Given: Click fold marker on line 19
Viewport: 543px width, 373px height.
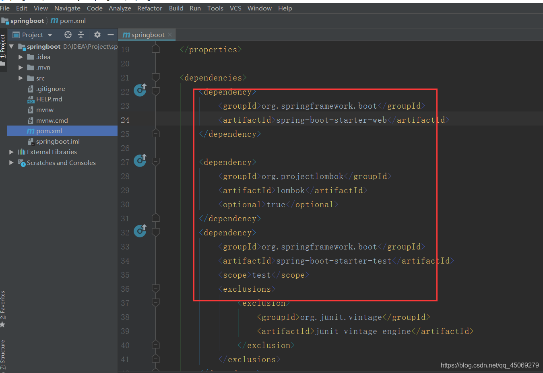Looking at the screenshot, I should coord(156,49).
